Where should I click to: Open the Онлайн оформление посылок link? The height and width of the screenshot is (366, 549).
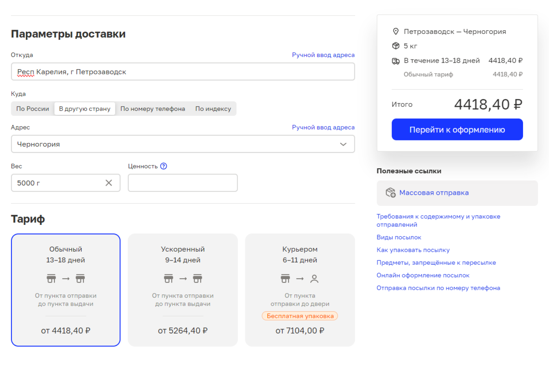pyautogui.click(x=423, y=275)
